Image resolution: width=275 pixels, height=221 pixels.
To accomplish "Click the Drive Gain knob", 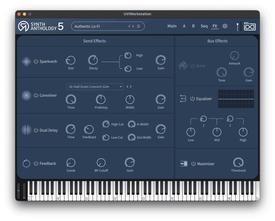I will coord(249,72).
